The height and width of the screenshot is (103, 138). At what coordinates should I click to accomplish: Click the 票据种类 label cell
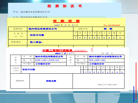click(20, 81)
